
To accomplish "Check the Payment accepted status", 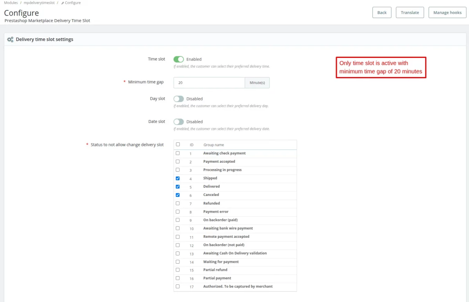I will pos(178,162).
